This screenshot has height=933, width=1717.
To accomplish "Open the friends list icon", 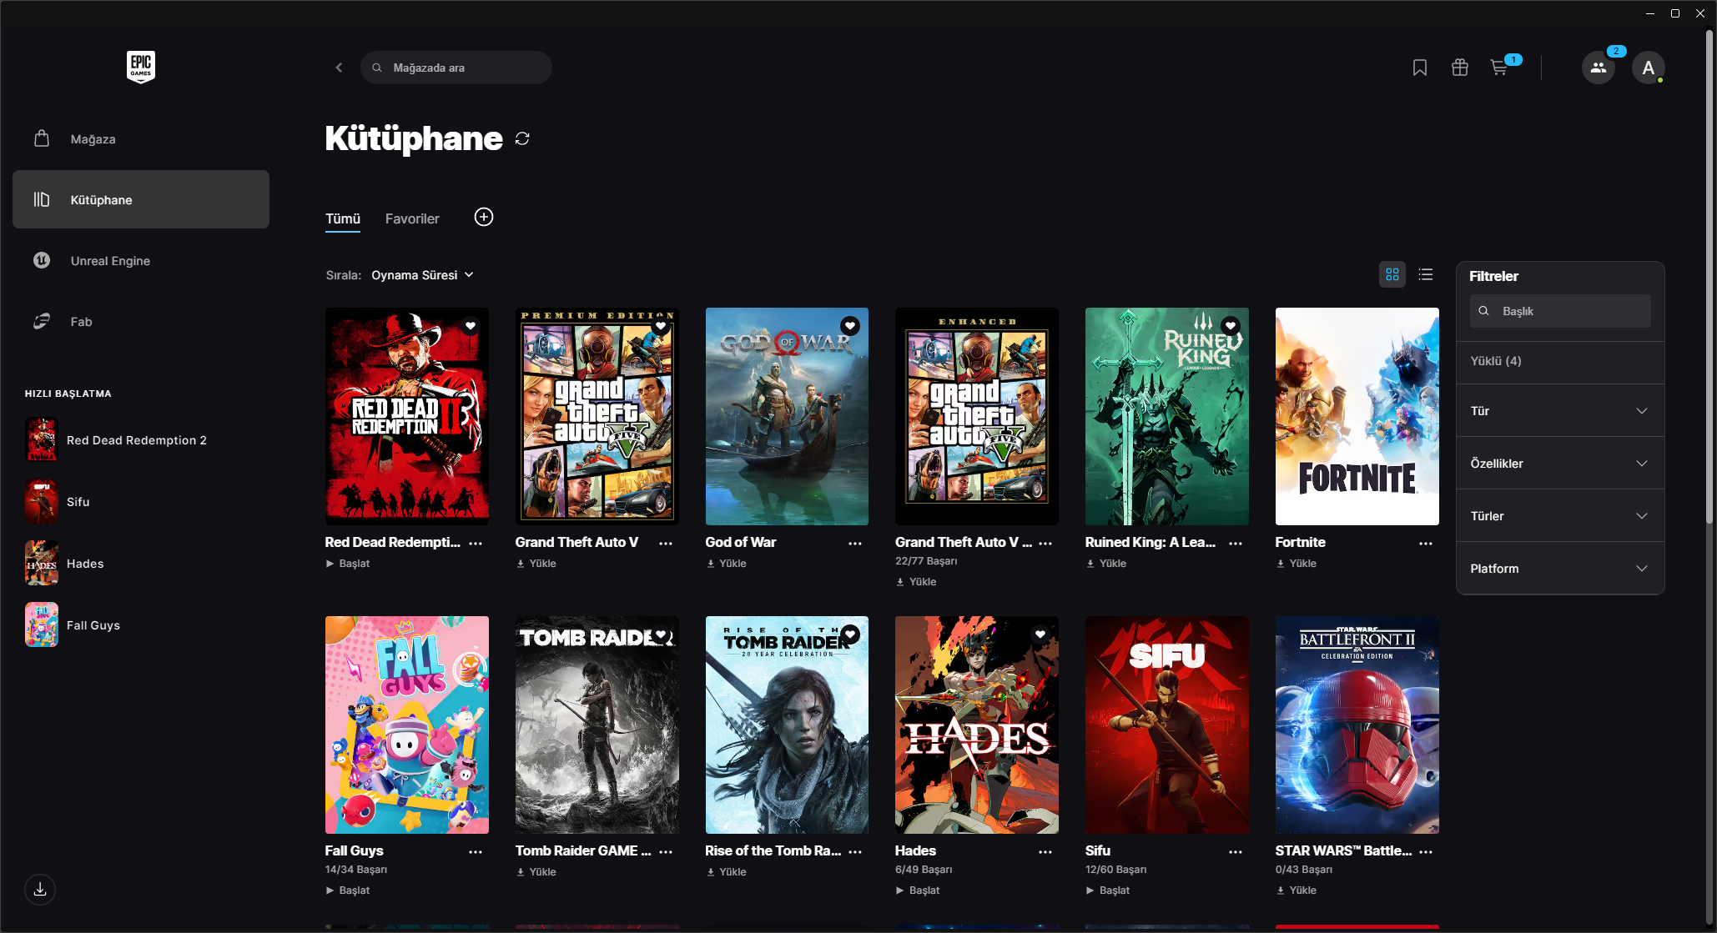I will 1599,68.
